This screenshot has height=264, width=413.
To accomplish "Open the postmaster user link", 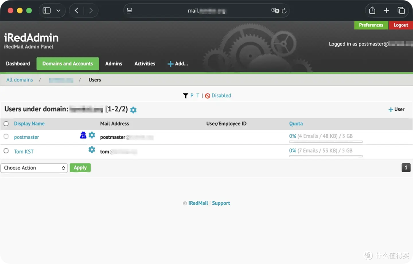I will [x=26, y=137].
